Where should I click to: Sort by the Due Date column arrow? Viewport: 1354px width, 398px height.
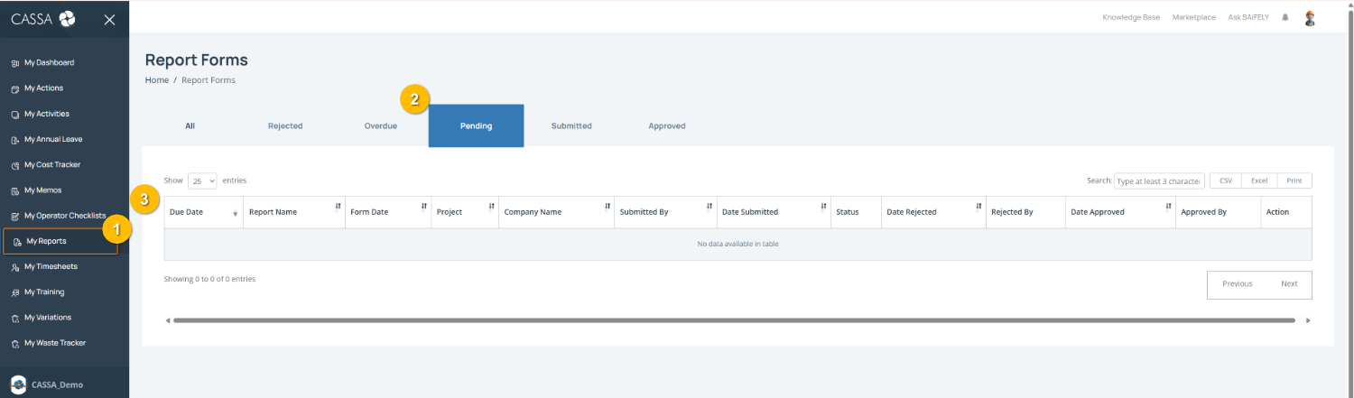tap(236, 213)
